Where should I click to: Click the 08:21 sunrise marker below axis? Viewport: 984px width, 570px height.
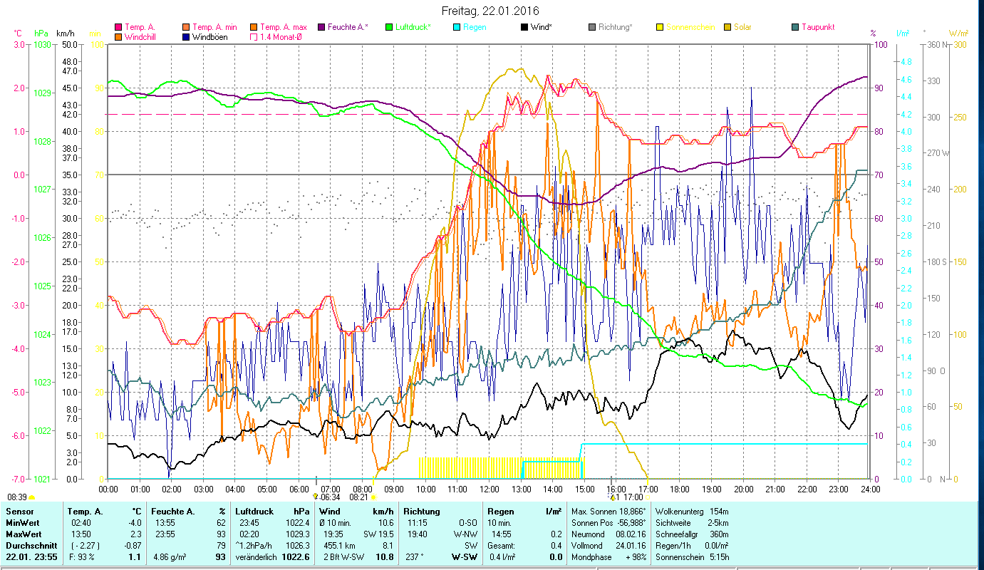[x=362, y=497]
